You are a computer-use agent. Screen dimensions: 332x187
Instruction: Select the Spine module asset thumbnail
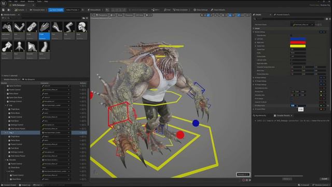pos(44,47)
